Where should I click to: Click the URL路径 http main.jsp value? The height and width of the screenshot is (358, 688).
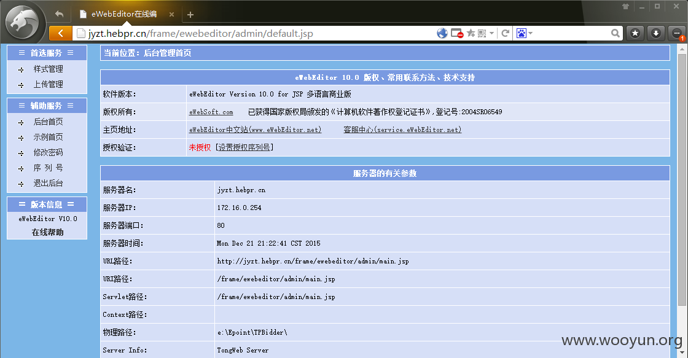point(313,261)
